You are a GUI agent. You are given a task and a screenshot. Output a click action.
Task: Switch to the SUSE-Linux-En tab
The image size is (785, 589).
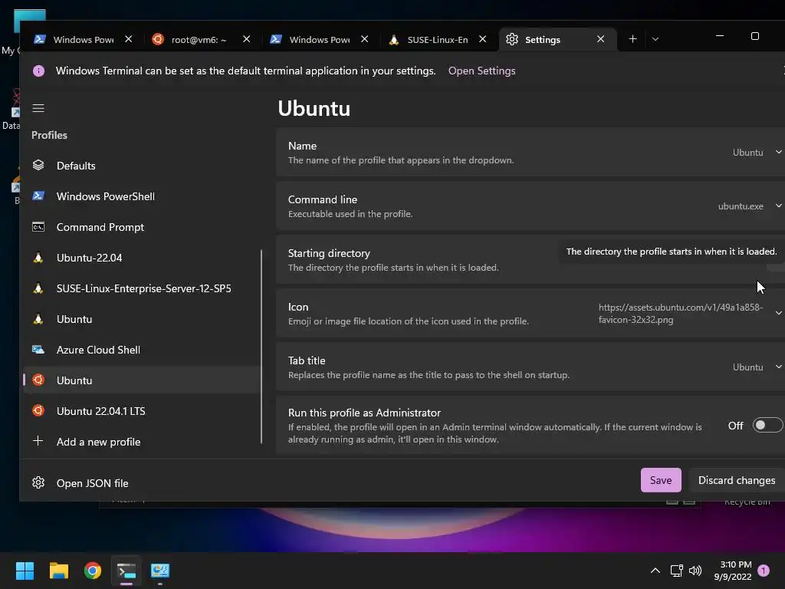(429, 39)
